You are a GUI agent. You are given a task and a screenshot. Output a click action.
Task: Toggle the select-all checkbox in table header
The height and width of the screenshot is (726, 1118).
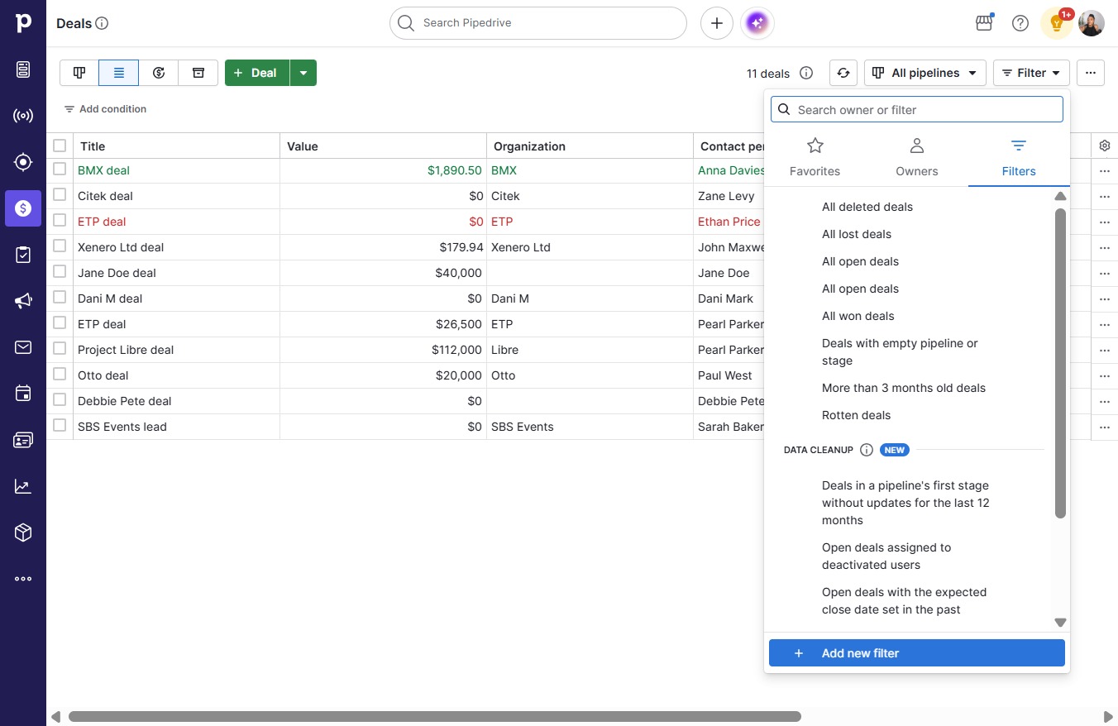tap(60, 146)
